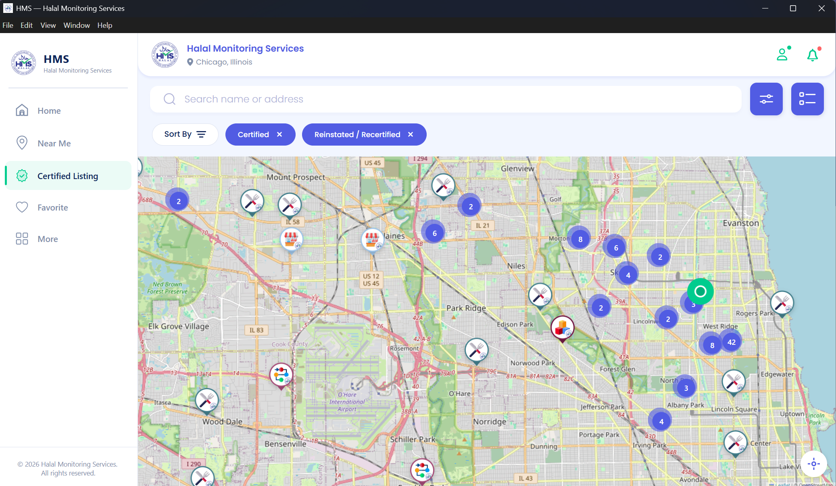Select Certified Listing in sidebar

[68, 176]
